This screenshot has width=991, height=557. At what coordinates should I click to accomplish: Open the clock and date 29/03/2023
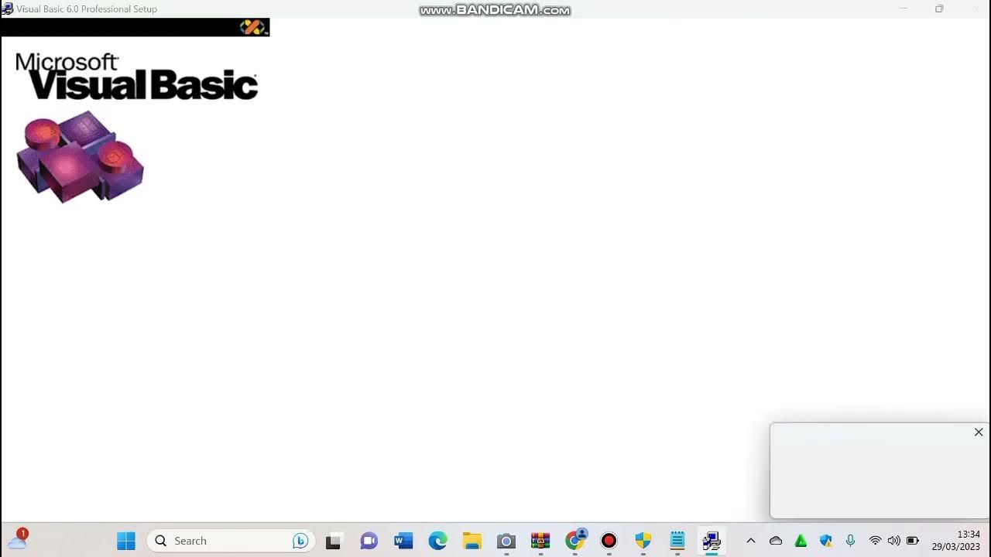point(956,541)
